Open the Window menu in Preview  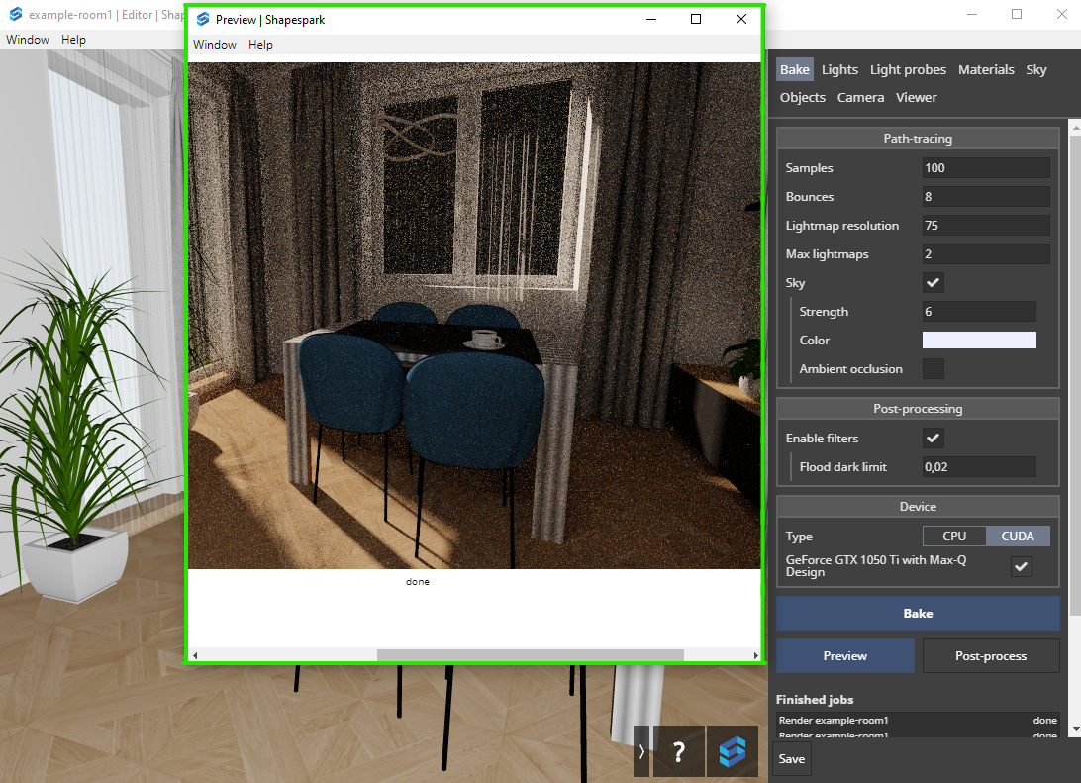(215, 45)
